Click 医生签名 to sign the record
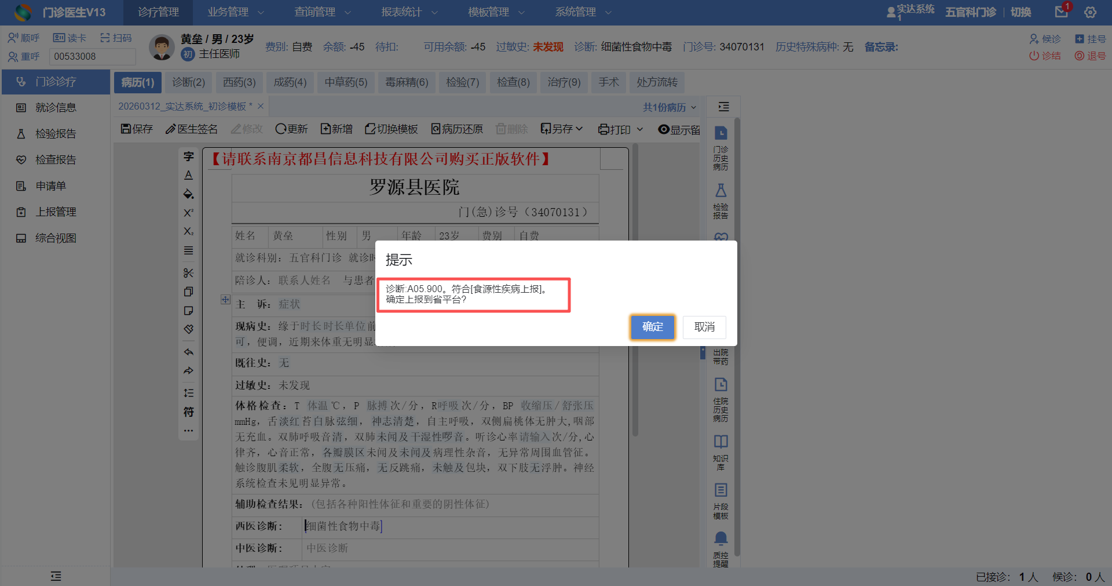 (192, 129)
